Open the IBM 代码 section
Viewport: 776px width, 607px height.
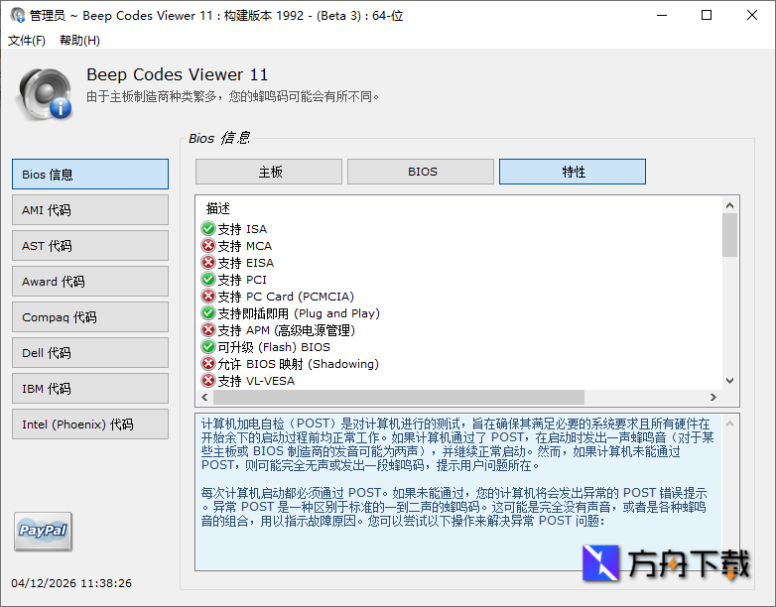coord(90,389)
